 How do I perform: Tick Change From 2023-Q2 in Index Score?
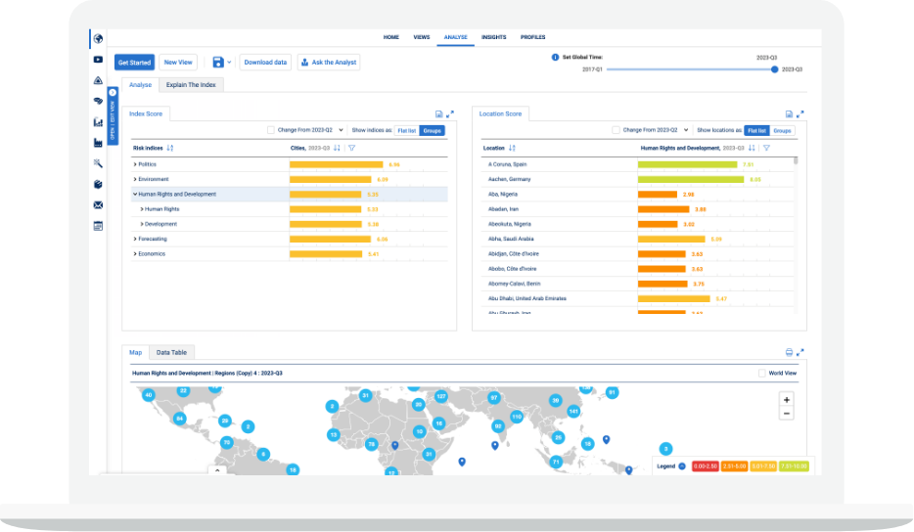pyautogui.click(x=271, y=130)
